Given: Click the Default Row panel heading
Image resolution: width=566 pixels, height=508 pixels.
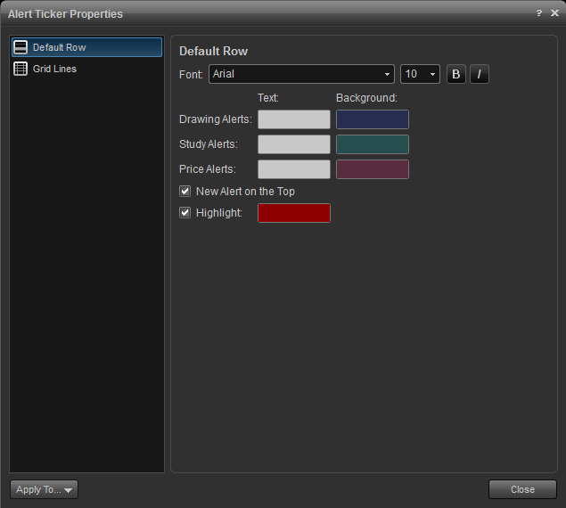Looking at the screenshot, I should point(213,52).
